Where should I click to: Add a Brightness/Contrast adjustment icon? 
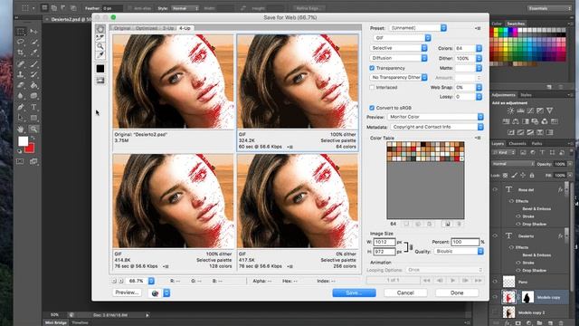pyautogui.click(x=510, y=110)
